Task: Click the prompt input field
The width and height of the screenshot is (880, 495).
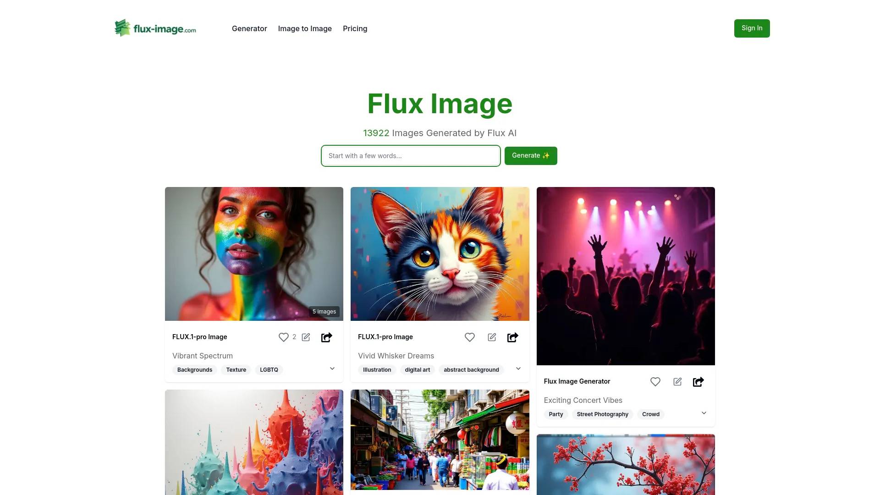Action: click(x=410, y=155)
